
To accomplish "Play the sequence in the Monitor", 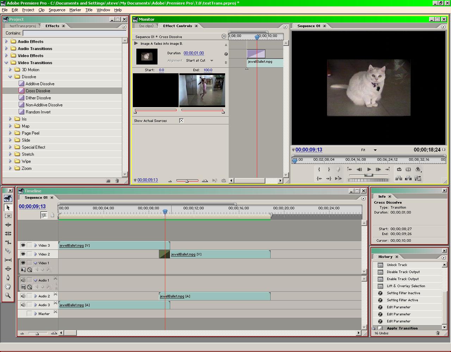I will [x=369, y=169].
